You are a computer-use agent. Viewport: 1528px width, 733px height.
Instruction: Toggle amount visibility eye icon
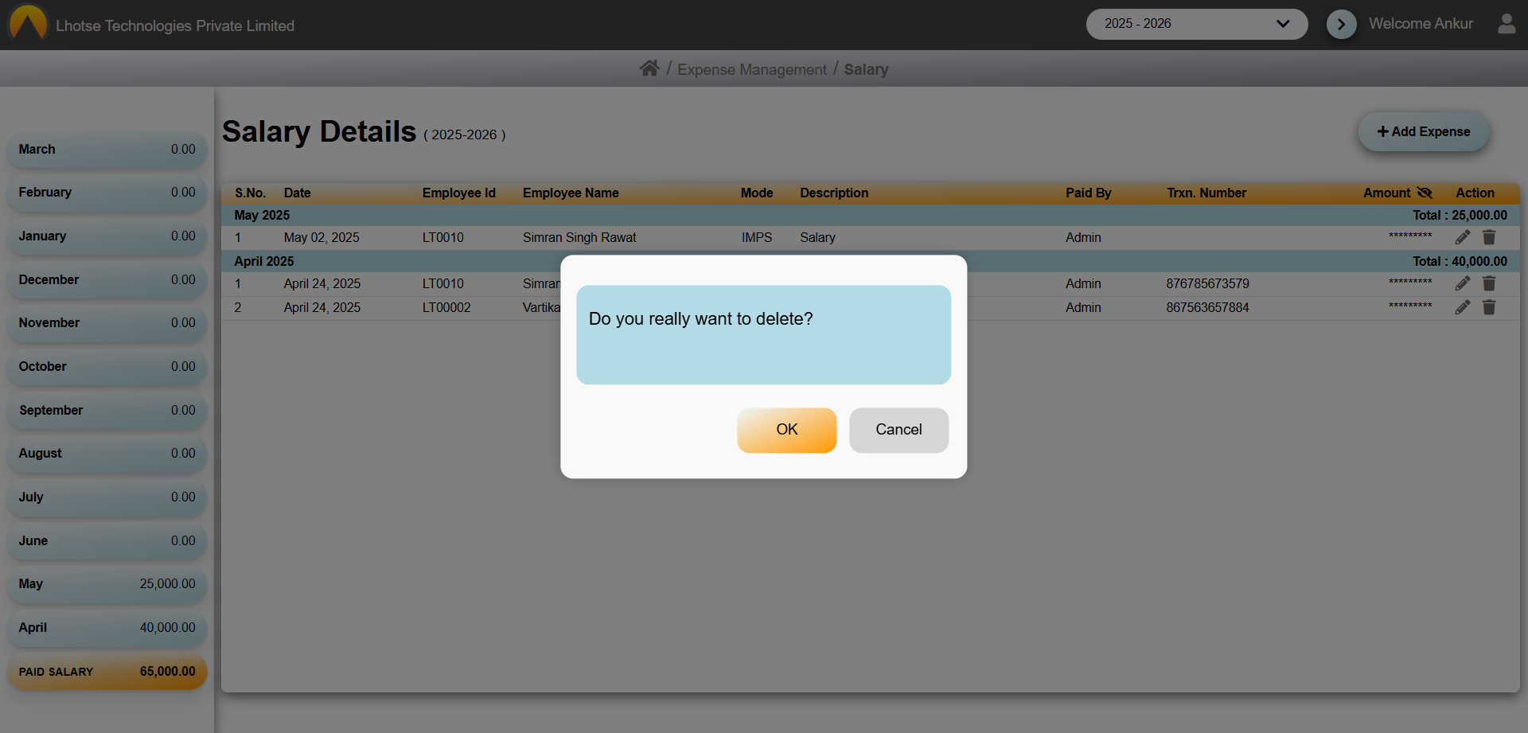tap(1425, 193)
